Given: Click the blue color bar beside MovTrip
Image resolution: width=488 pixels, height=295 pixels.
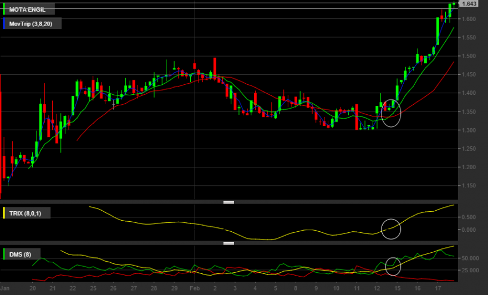Looking at the screenshot, I should [4, 23].
